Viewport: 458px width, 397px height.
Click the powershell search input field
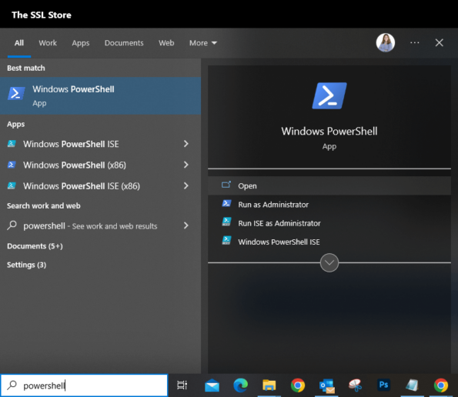click(x=84, y=385)
